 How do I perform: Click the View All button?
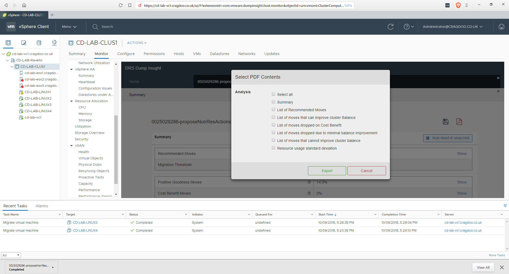tap(483, 267)
